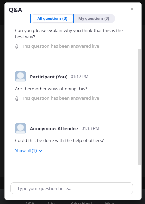The height and width of the screenshot is (204, 145).
Task: Close the Q&A panel with the X
Action: (x=132, y=9)
